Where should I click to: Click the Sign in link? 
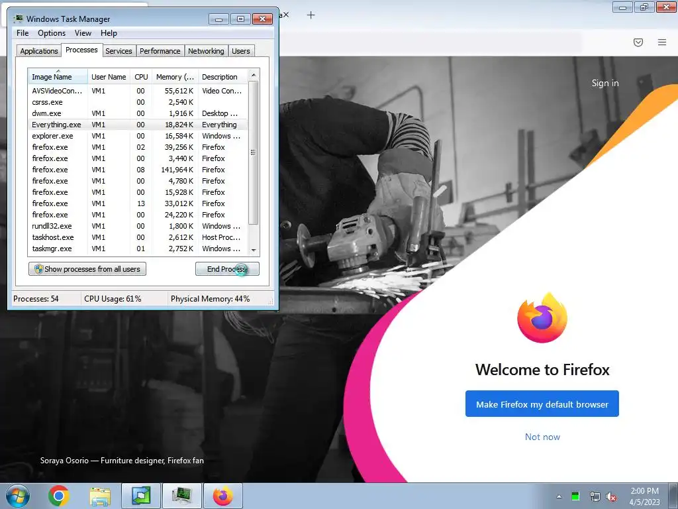coord(605,83)
